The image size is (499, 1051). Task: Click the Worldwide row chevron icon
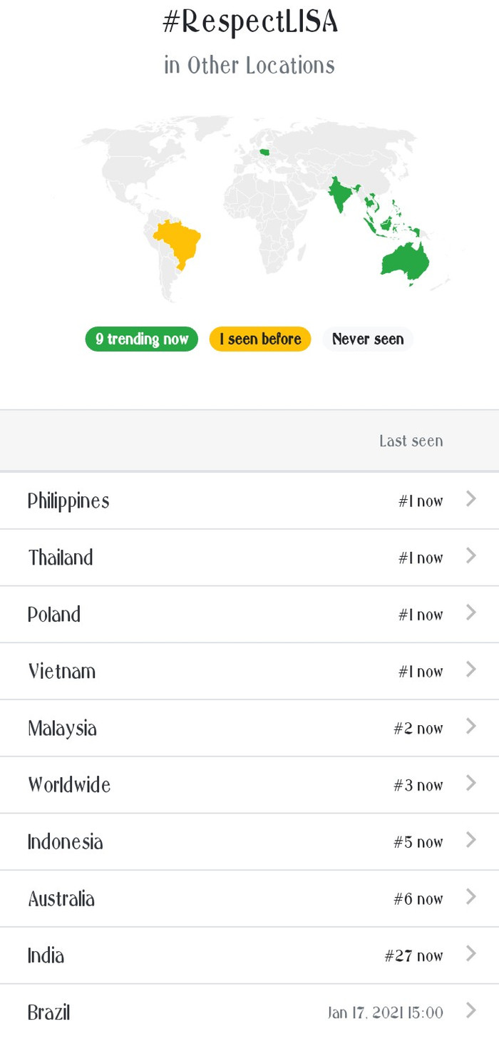coord(470,784)
